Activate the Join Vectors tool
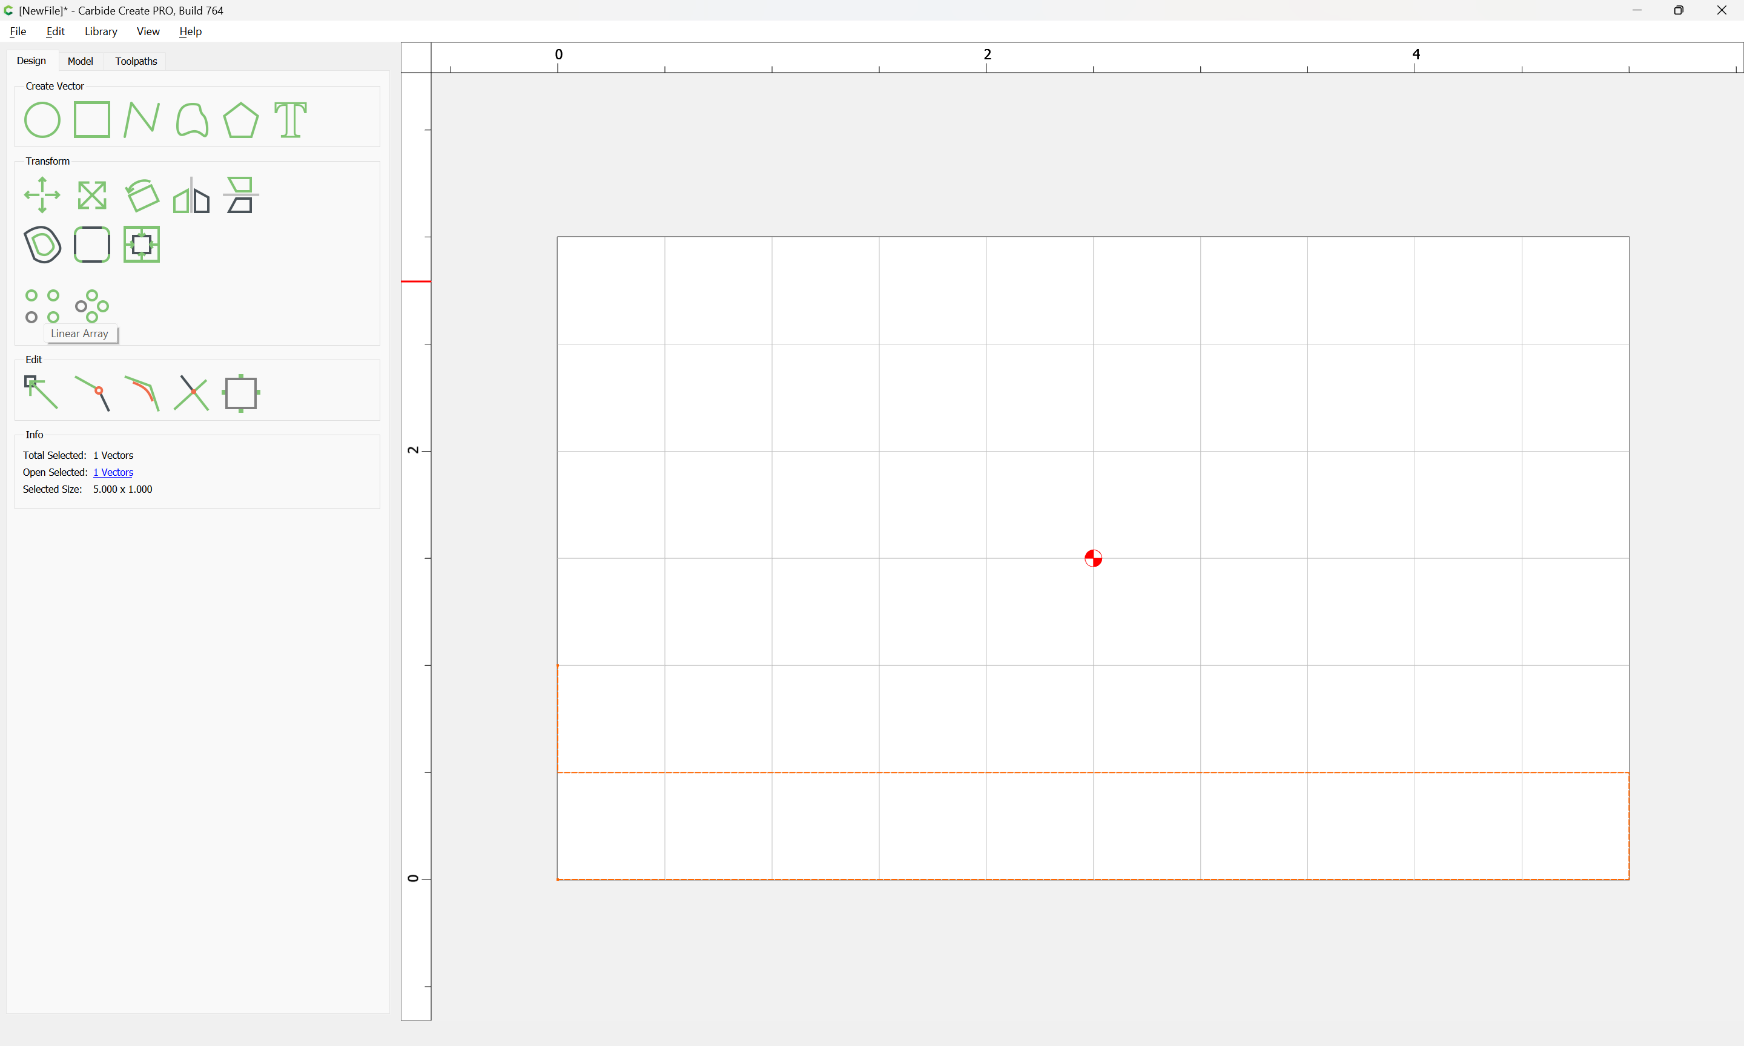This screenshot has width=1744, height=1046. (91, 393)
